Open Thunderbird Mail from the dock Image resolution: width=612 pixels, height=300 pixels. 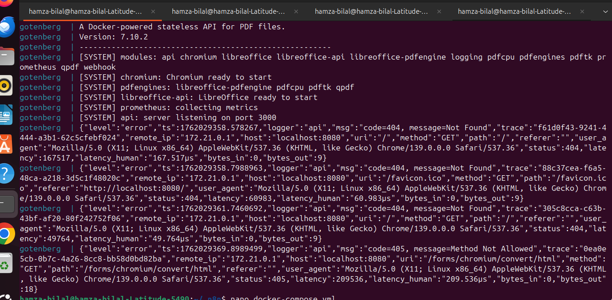[x=8, y=28]
